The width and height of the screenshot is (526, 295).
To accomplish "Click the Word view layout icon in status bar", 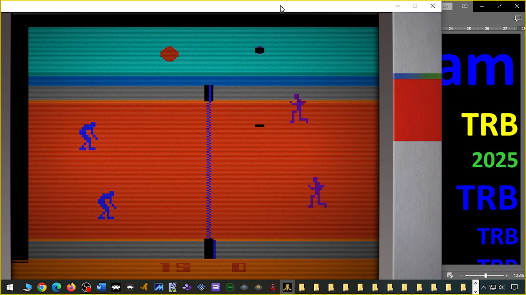I will click(449, 275).
